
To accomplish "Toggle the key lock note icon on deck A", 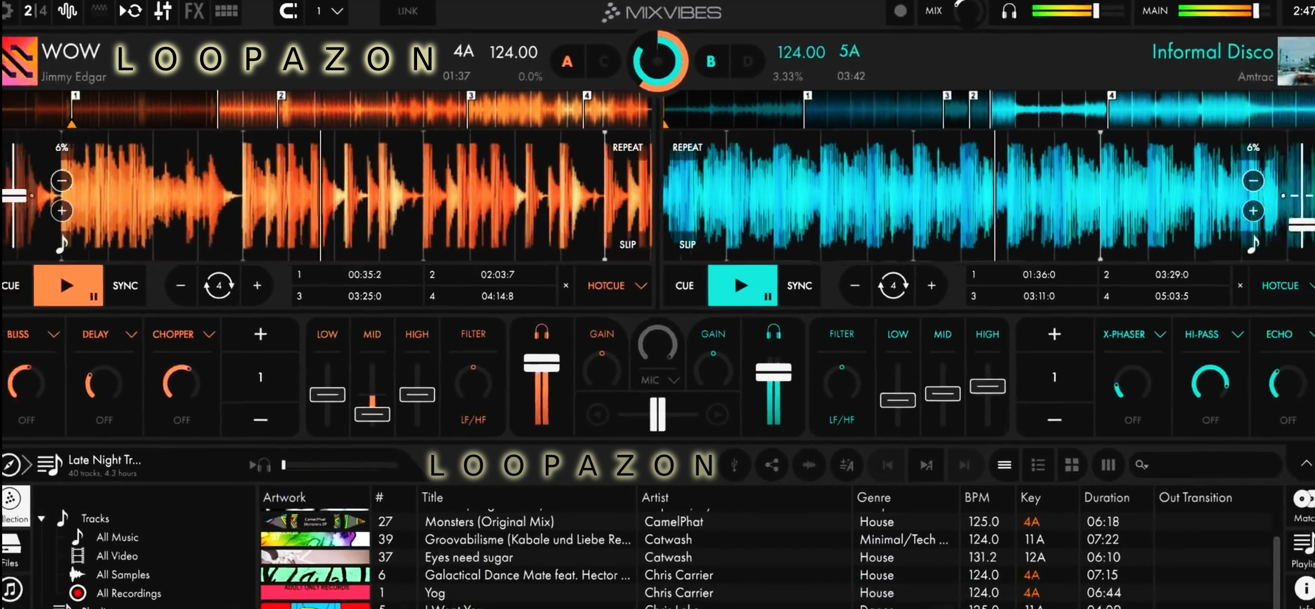I will 62,244.
